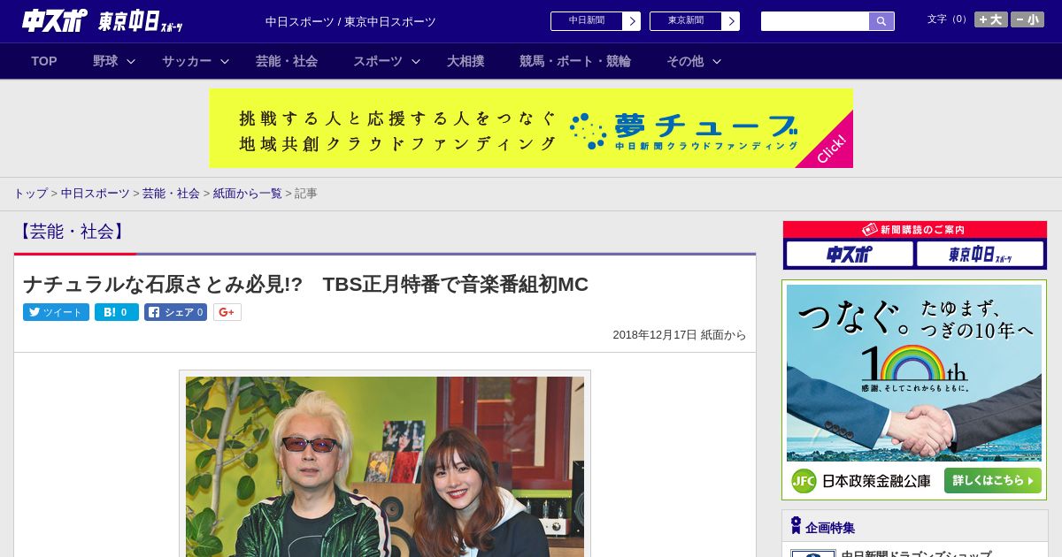Expand chevron beside その他
The image size is (1062, 557).
717,61
